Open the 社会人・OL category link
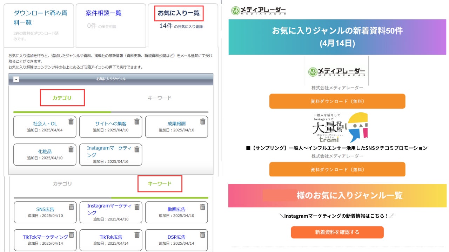Viewport: 449px width, 252px height. (45, 124)
